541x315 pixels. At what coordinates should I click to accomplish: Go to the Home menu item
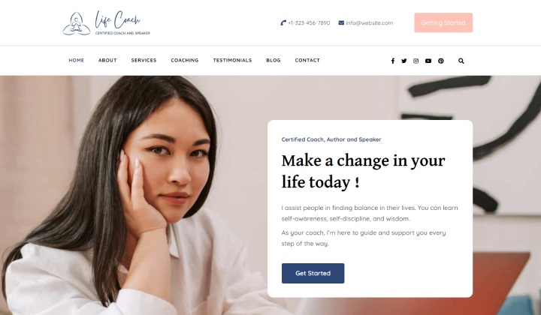tap(76, 60)
